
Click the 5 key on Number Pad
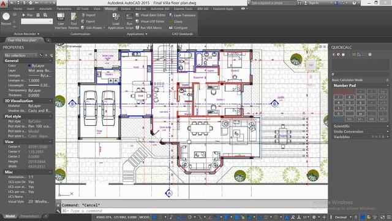pyautogui.click(x=350, y=103)
